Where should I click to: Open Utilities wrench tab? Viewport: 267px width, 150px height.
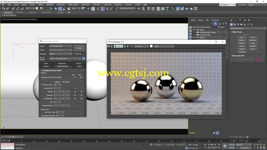[x=254, y=20]
